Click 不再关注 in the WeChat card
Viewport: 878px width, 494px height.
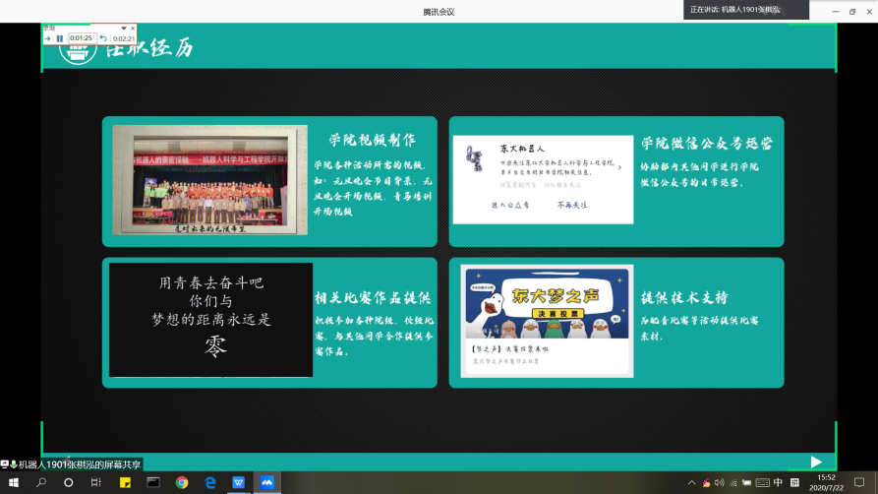point(570,205)
